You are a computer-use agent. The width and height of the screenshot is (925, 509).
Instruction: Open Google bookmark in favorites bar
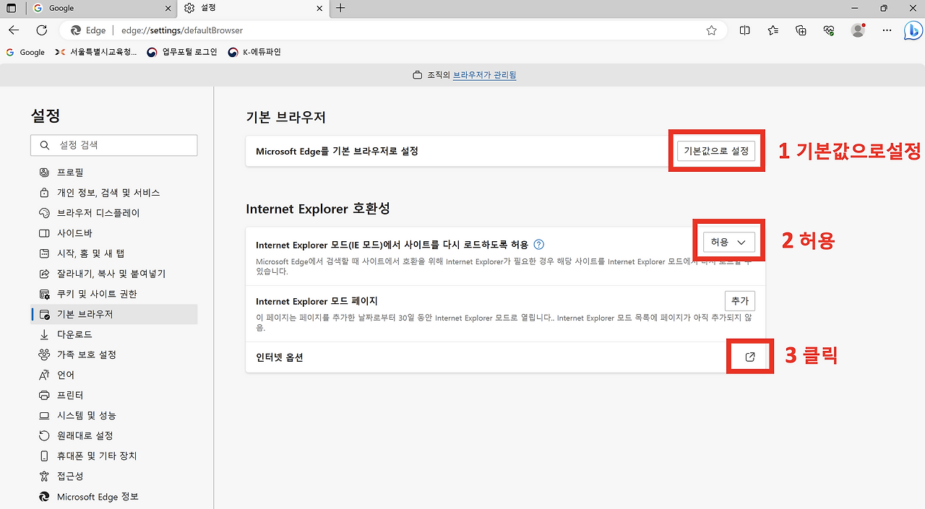pos(25,52)
